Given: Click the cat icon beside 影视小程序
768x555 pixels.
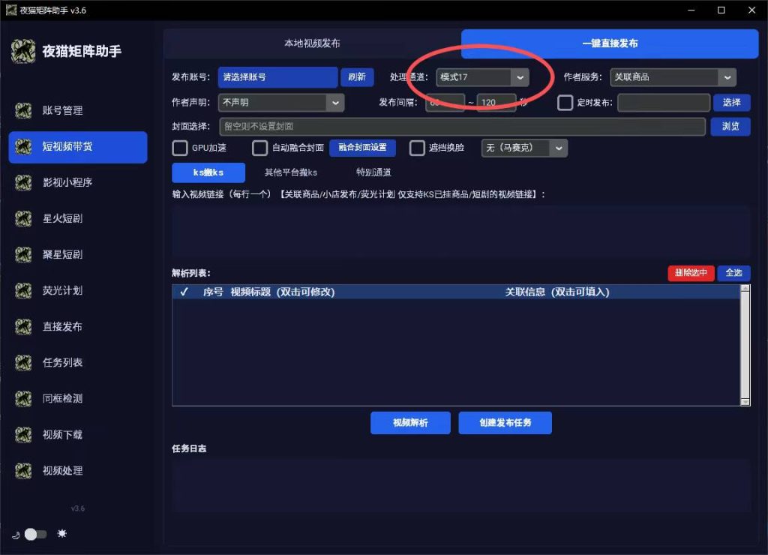Looking at the screenshot, I should click(23, 182).
